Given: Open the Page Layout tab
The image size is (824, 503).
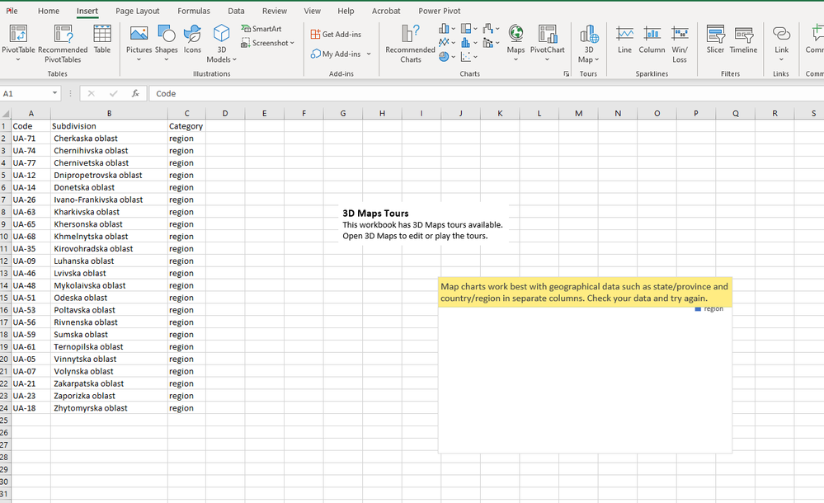Looking at the screenshot, I should coord(138,11).
